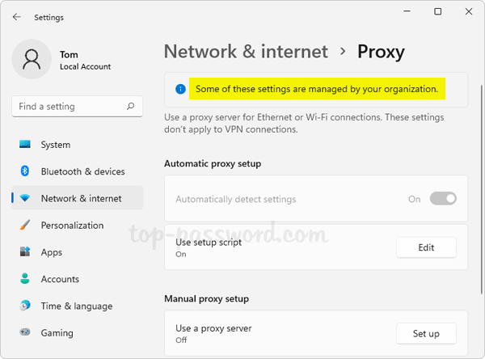Click the back arrow icon
Viewport: 485px width, 359px height.
(x=17, y=17)
